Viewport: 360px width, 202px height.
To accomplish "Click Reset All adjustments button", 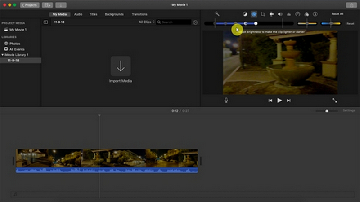I will point(337,14).
